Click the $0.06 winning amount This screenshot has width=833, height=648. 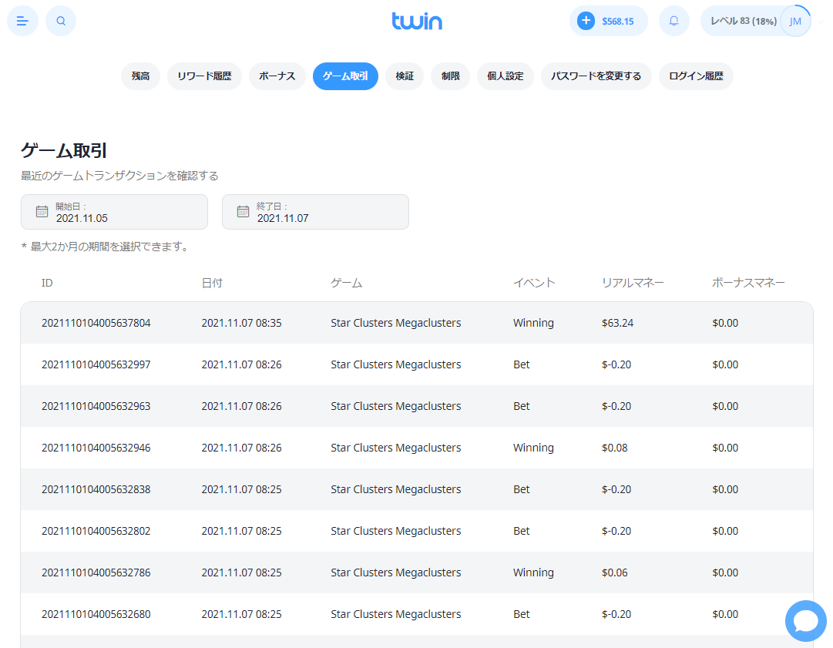[x=615, y=572]
